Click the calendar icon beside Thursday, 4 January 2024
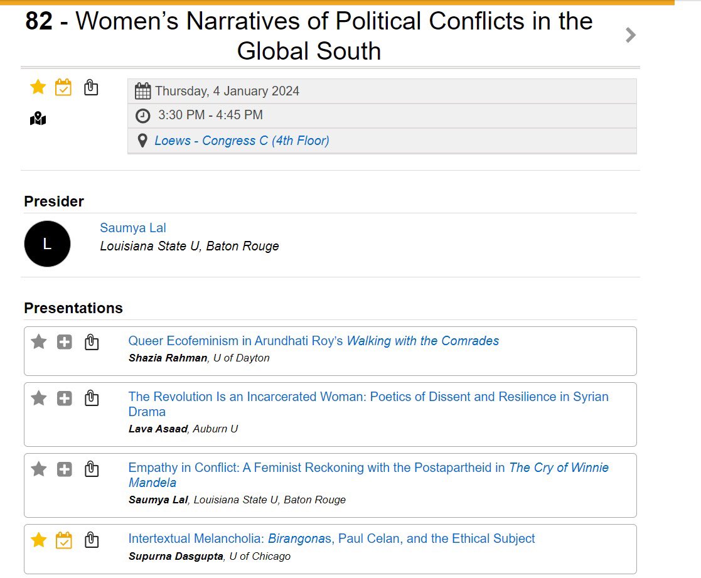This screenshot has height=578, width=701. coord(142,91)
